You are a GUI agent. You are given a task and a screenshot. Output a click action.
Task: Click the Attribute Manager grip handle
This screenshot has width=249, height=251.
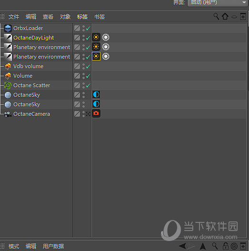tap(2, 246)
